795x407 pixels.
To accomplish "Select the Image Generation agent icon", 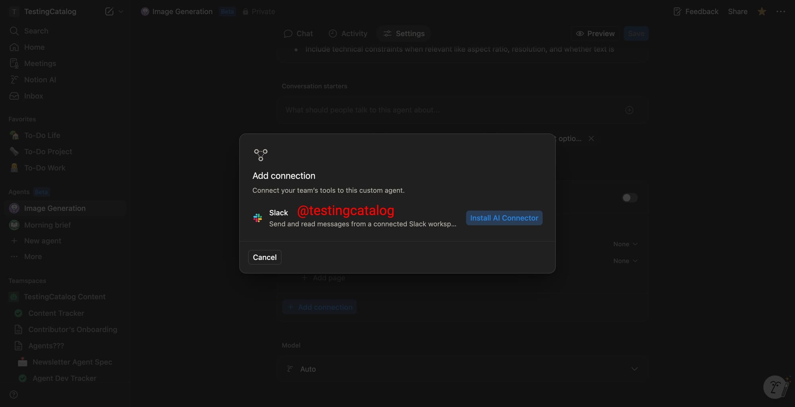I will 14,208.
